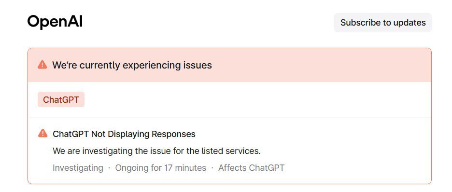This screenshot has width=452, height=192.
Task: Click the Affects ChatGPT label
Action: [252, 168]
